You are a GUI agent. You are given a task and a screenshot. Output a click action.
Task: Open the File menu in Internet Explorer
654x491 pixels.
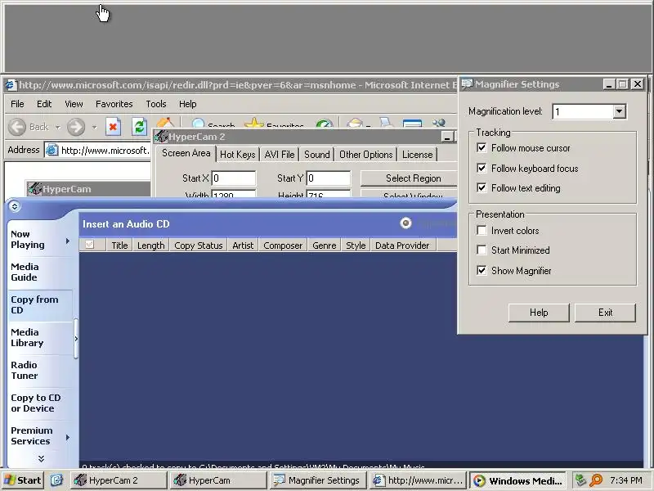pyautogui.click(x=17, y=104)
